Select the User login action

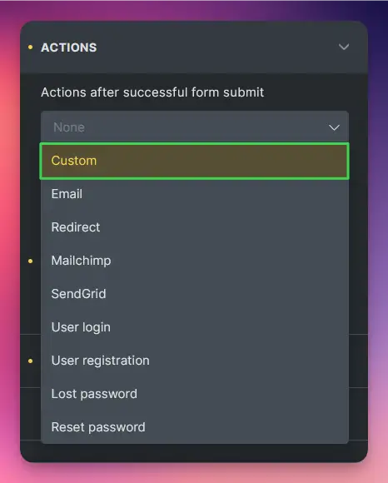[x=195, y=327]
